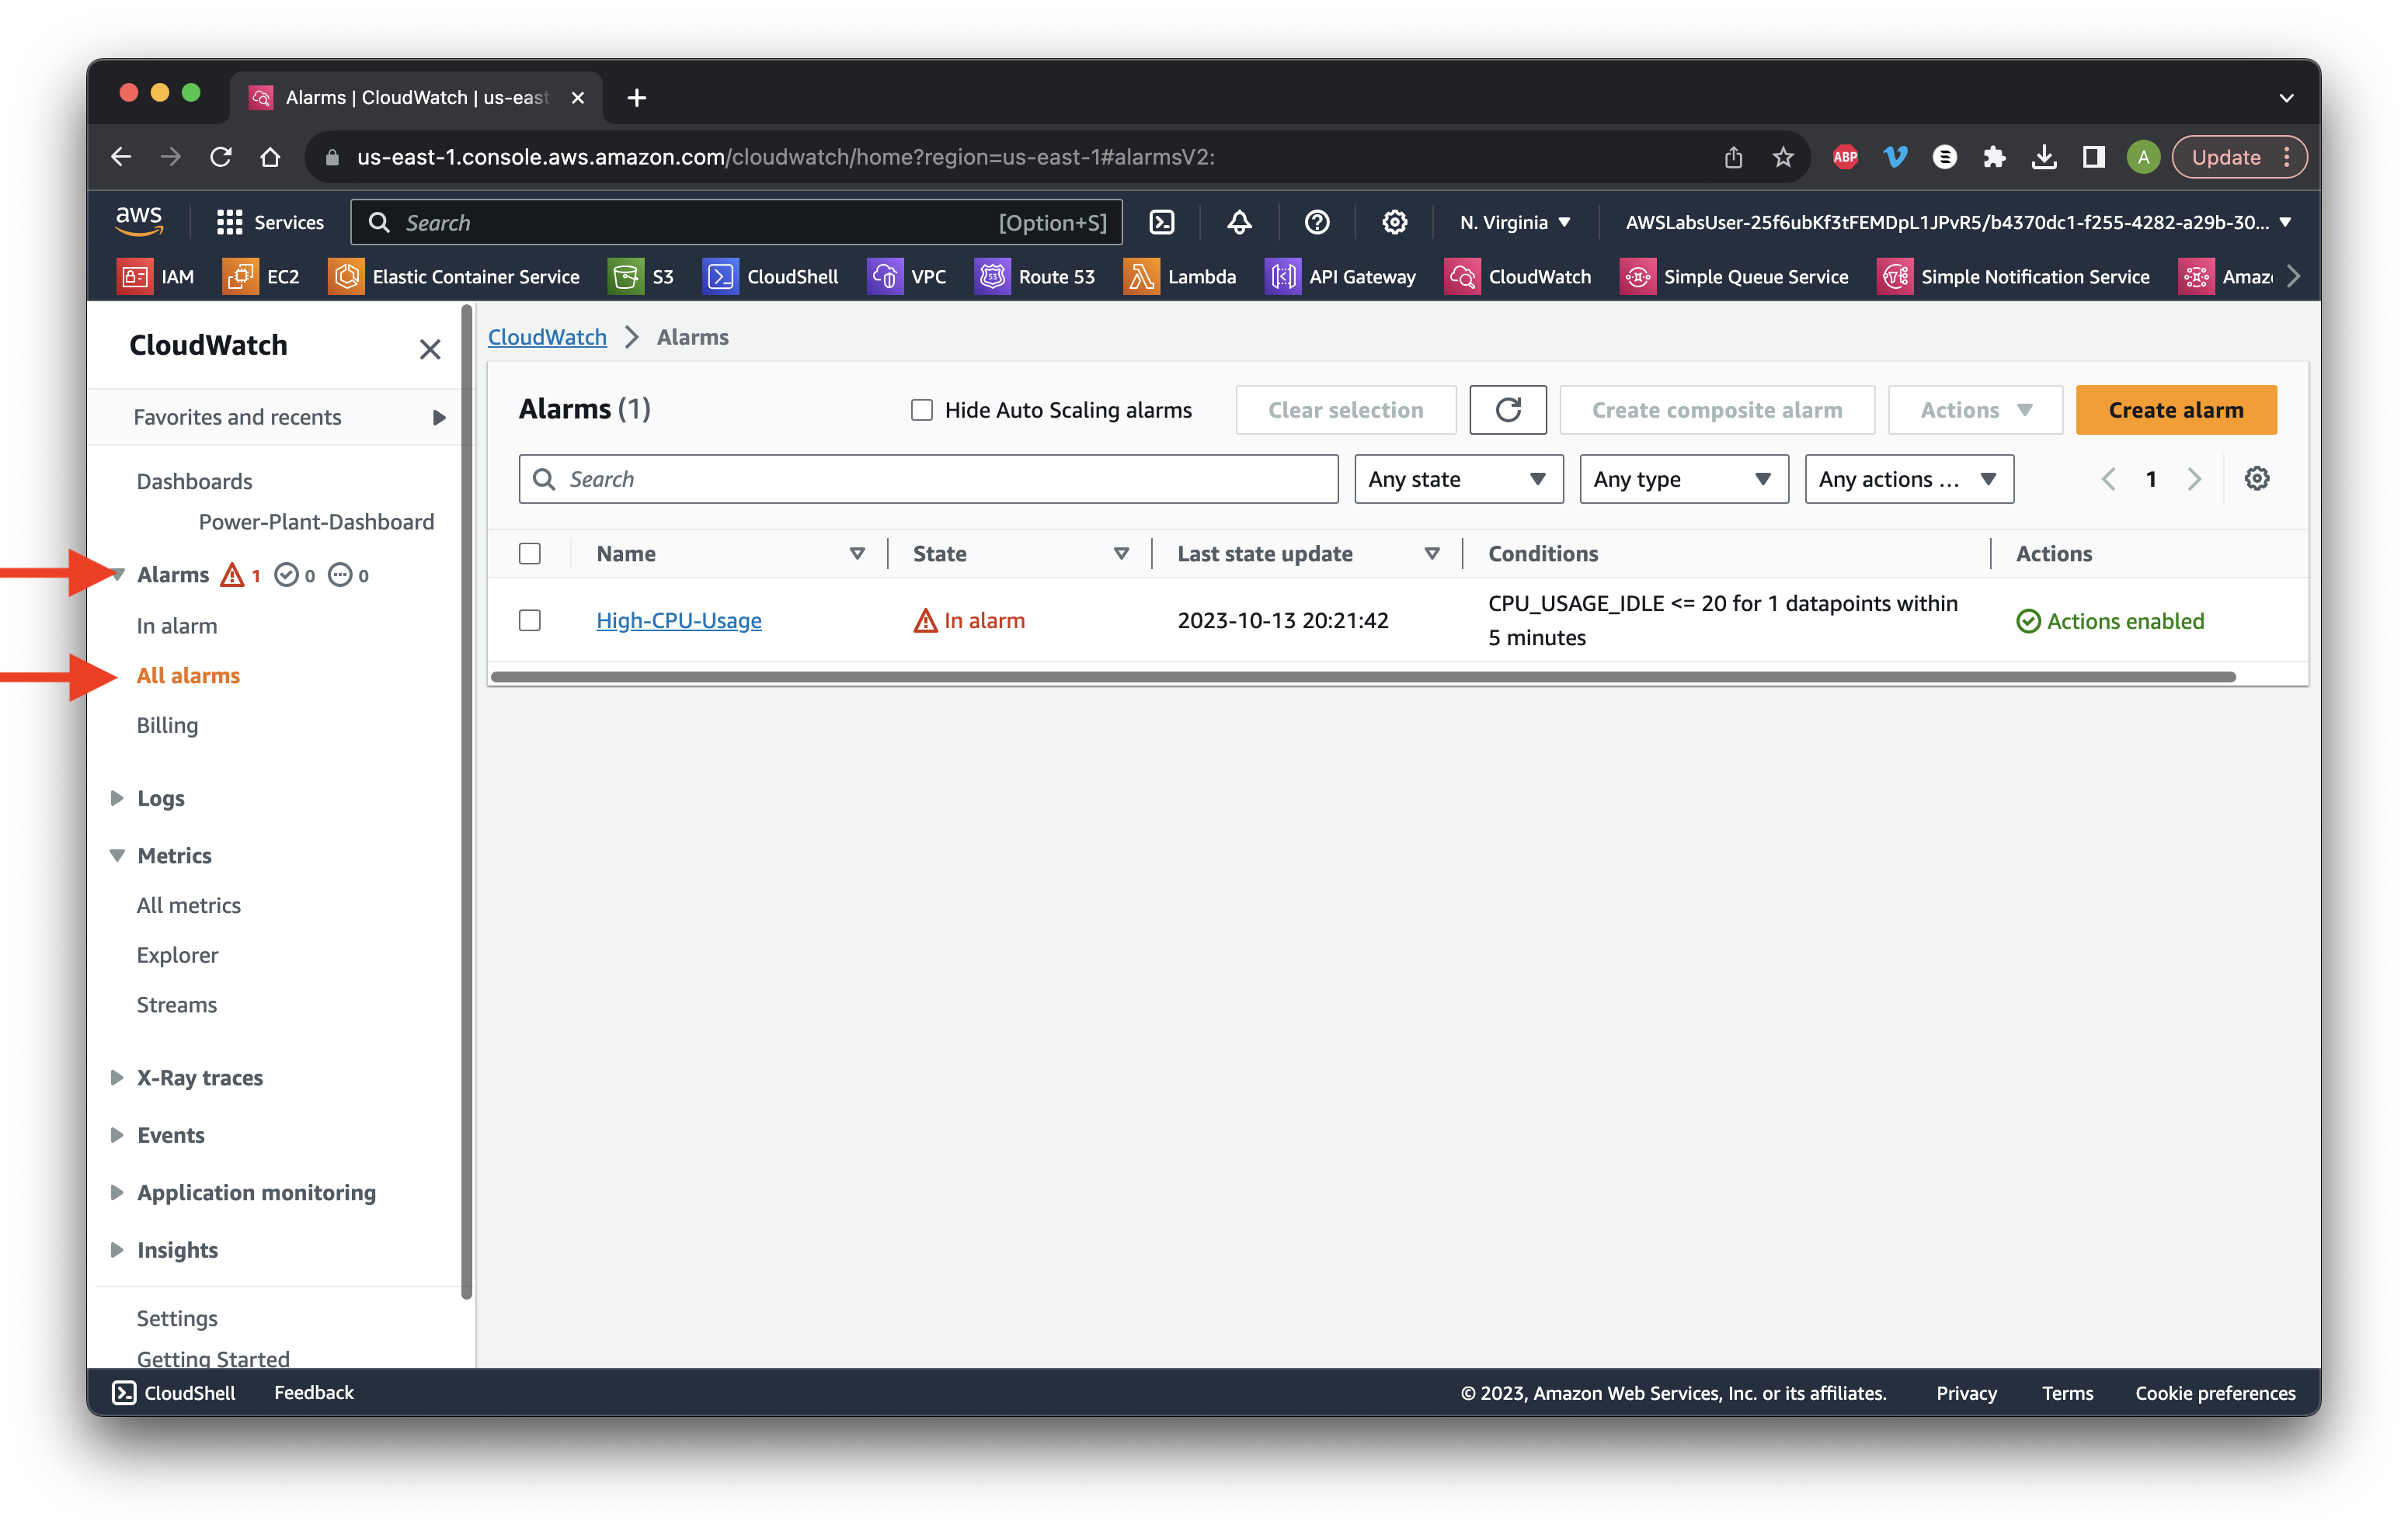Open the console settings gear in top bar
The height and width of the screenshot is (1531, 2408).
(1394, 222)
